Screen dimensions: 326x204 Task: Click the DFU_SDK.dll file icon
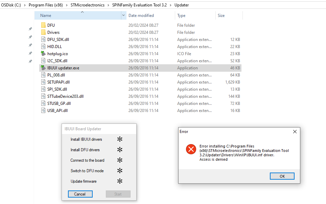click(43, 39)
